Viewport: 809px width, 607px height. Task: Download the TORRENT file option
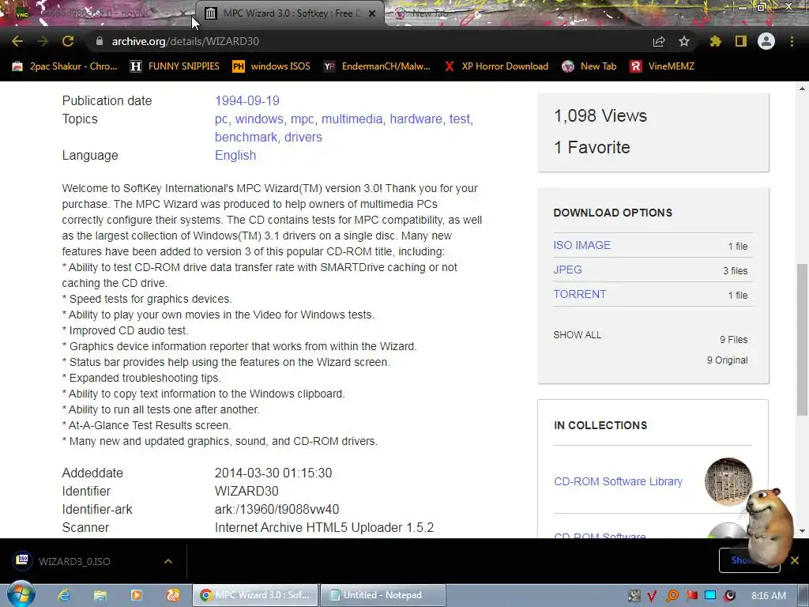click(x=579, y=294)
